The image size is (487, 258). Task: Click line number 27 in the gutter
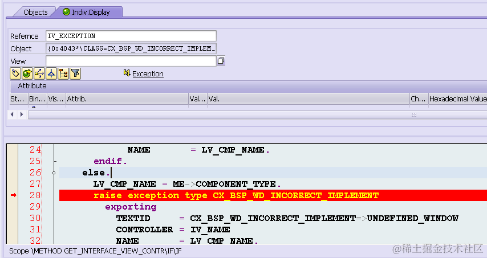[x=35, y=184]
